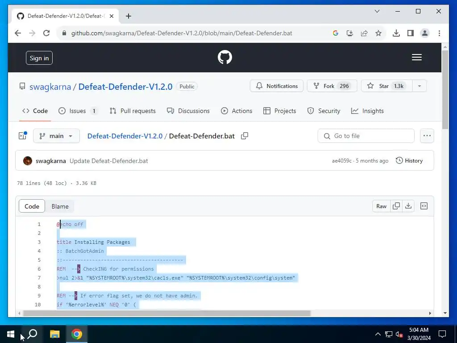457x343 pixels.
Task: Copy the file path icon next to Defeat-Defender.bat
Action: coord(245,136)
